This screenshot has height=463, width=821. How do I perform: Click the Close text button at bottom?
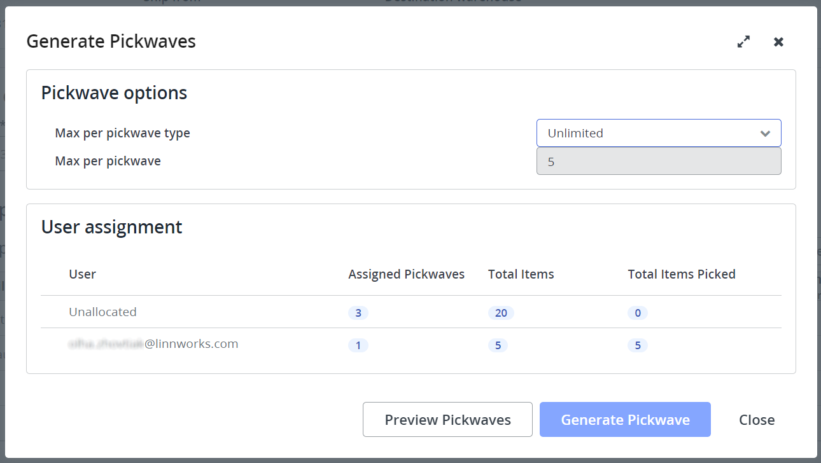tap(756, 420)
